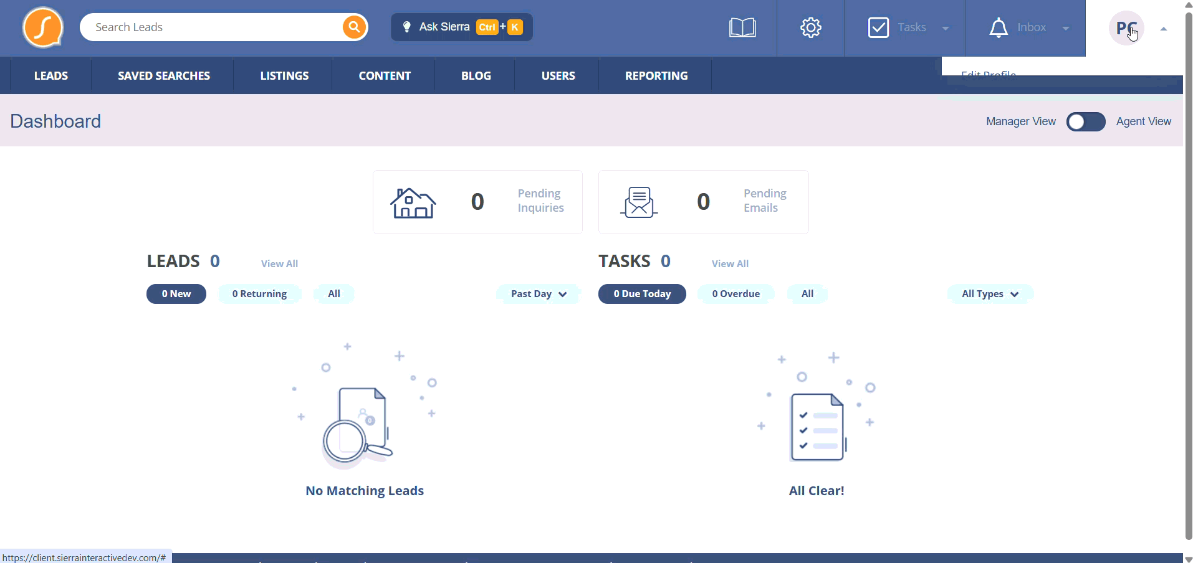Click the Ask Sierra lightbulb icon

[x=406, y=27]
